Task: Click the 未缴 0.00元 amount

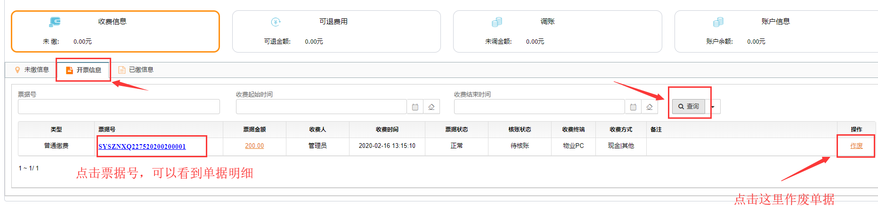Action: [x=82, y=42]
